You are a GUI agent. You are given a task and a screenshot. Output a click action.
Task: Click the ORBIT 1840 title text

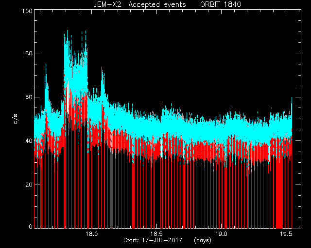221,4
